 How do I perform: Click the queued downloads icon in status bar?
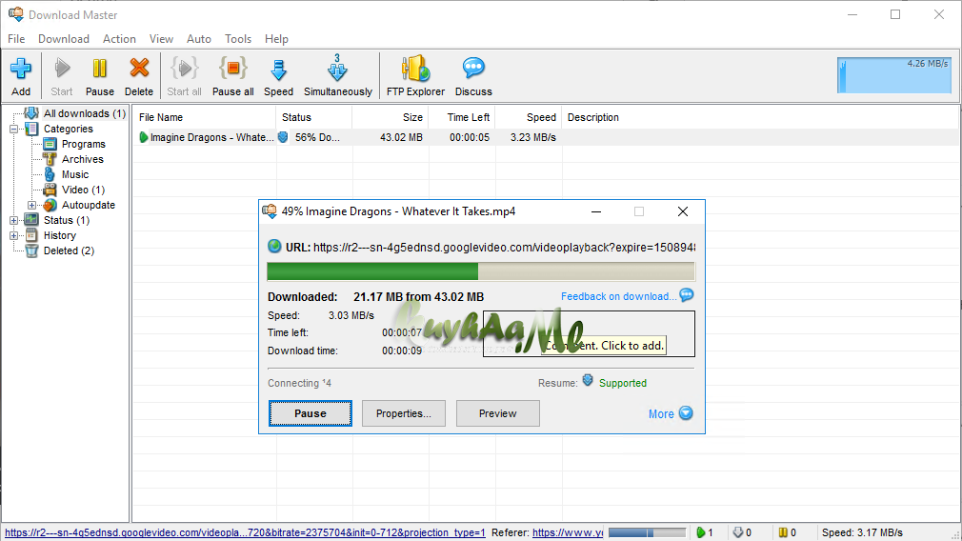point(738,533)
